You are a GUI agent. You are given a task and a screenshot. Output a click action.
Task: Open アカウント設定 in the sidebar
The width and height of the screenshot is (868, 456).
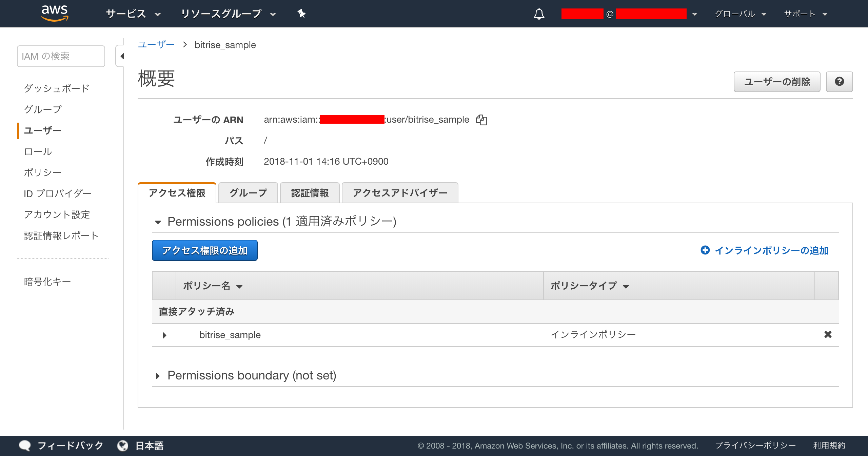coord(57,214)
